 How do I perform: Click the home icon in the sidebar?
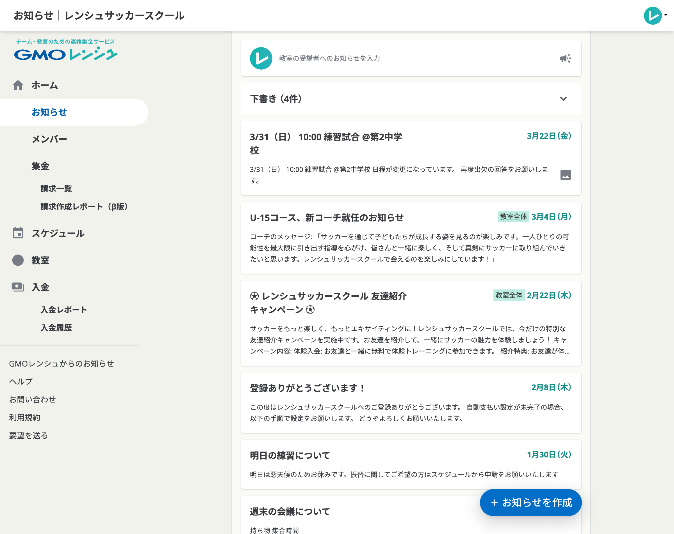coord(18,85)
